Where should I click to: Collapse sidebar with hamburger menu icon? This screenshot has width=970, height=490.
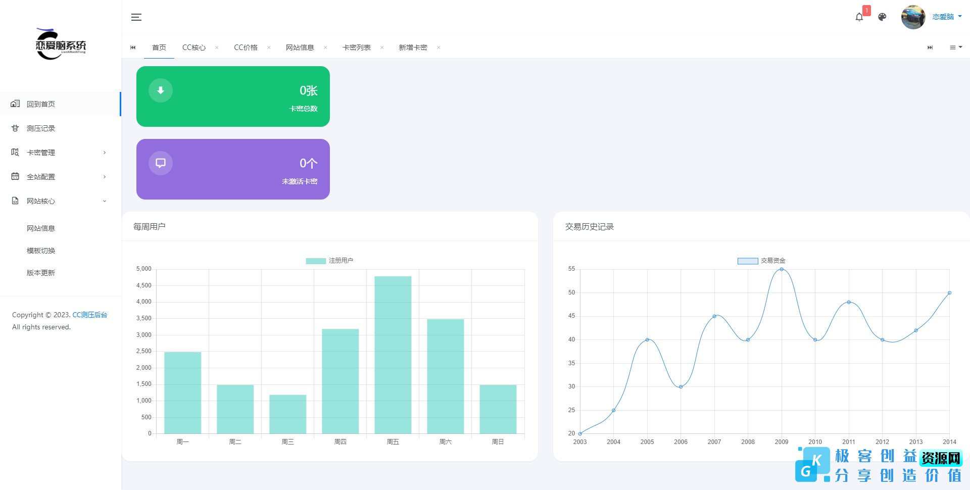(136, 17)
